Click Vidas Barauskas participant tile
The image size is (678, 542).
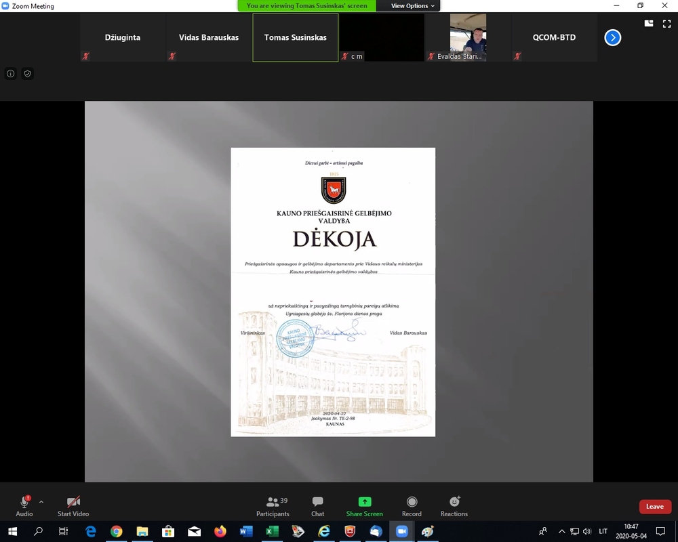(x=209, y=38)
